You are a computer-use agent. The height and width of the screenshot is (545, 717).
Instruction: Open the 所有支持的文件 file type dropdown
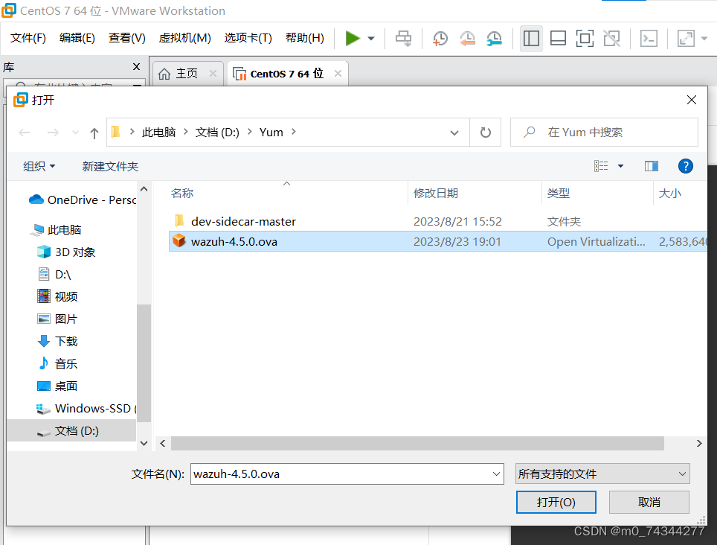click(x=602, y=474)
